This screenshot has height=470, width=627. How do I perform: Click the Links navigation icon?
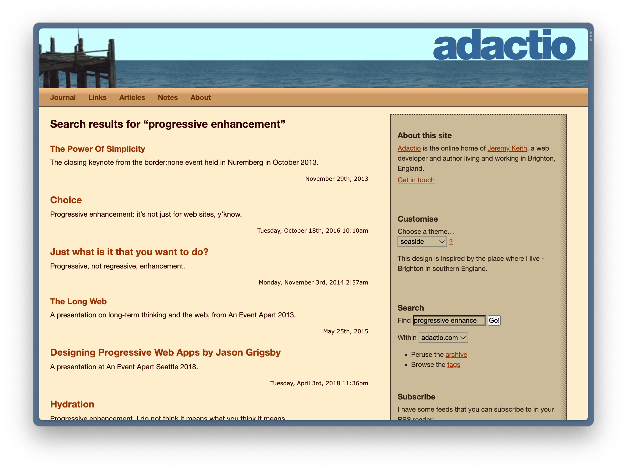click(x=97, y=97)
